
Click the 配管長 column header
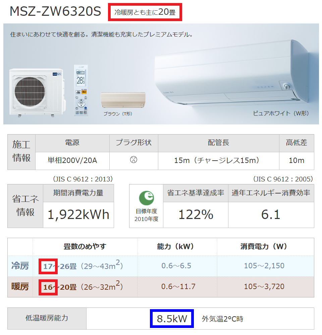tap(218, 143)
